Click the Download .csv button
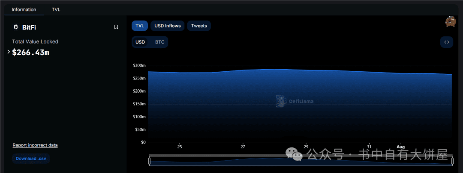The image size is (463, 173). coord(31,158)
